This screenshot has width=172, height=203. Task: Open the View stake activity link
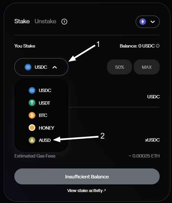point(87,191)
